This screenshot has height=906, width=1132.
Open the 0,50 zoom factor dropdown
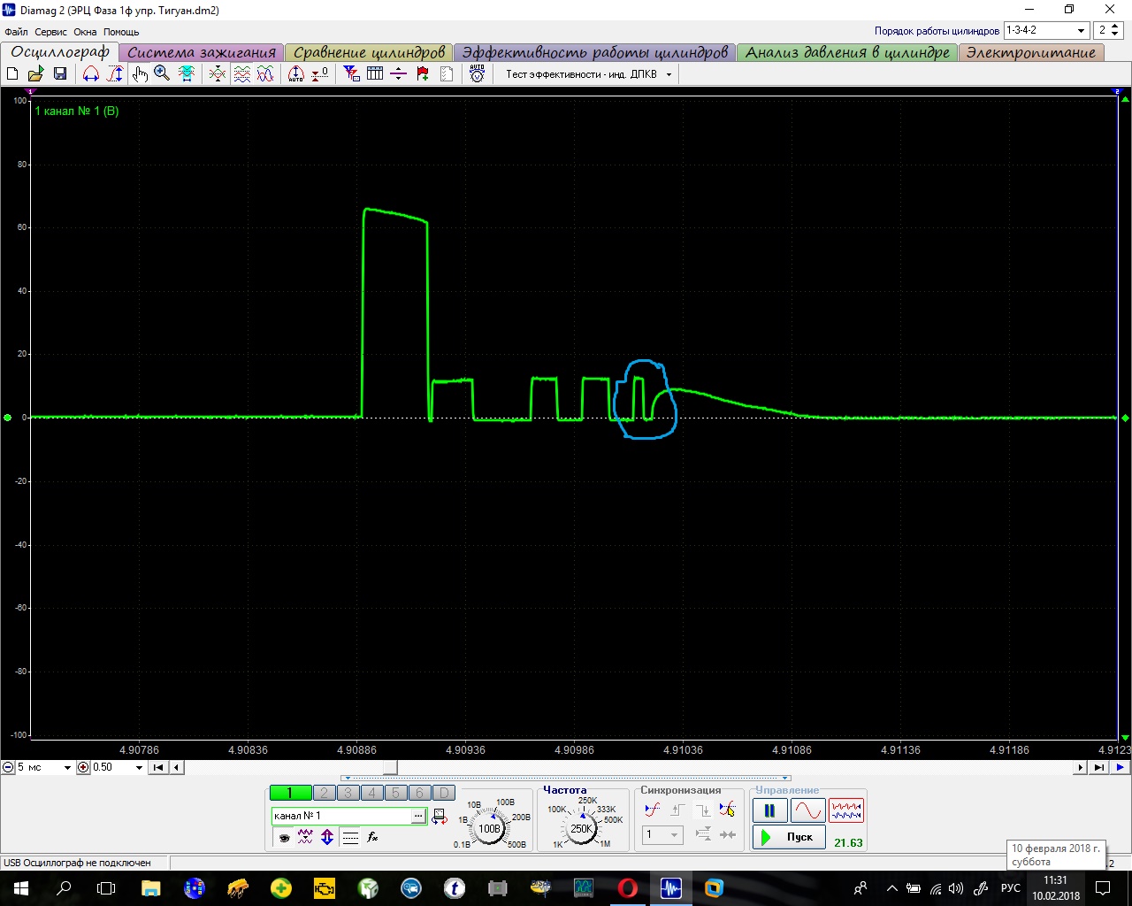point(139,768)
